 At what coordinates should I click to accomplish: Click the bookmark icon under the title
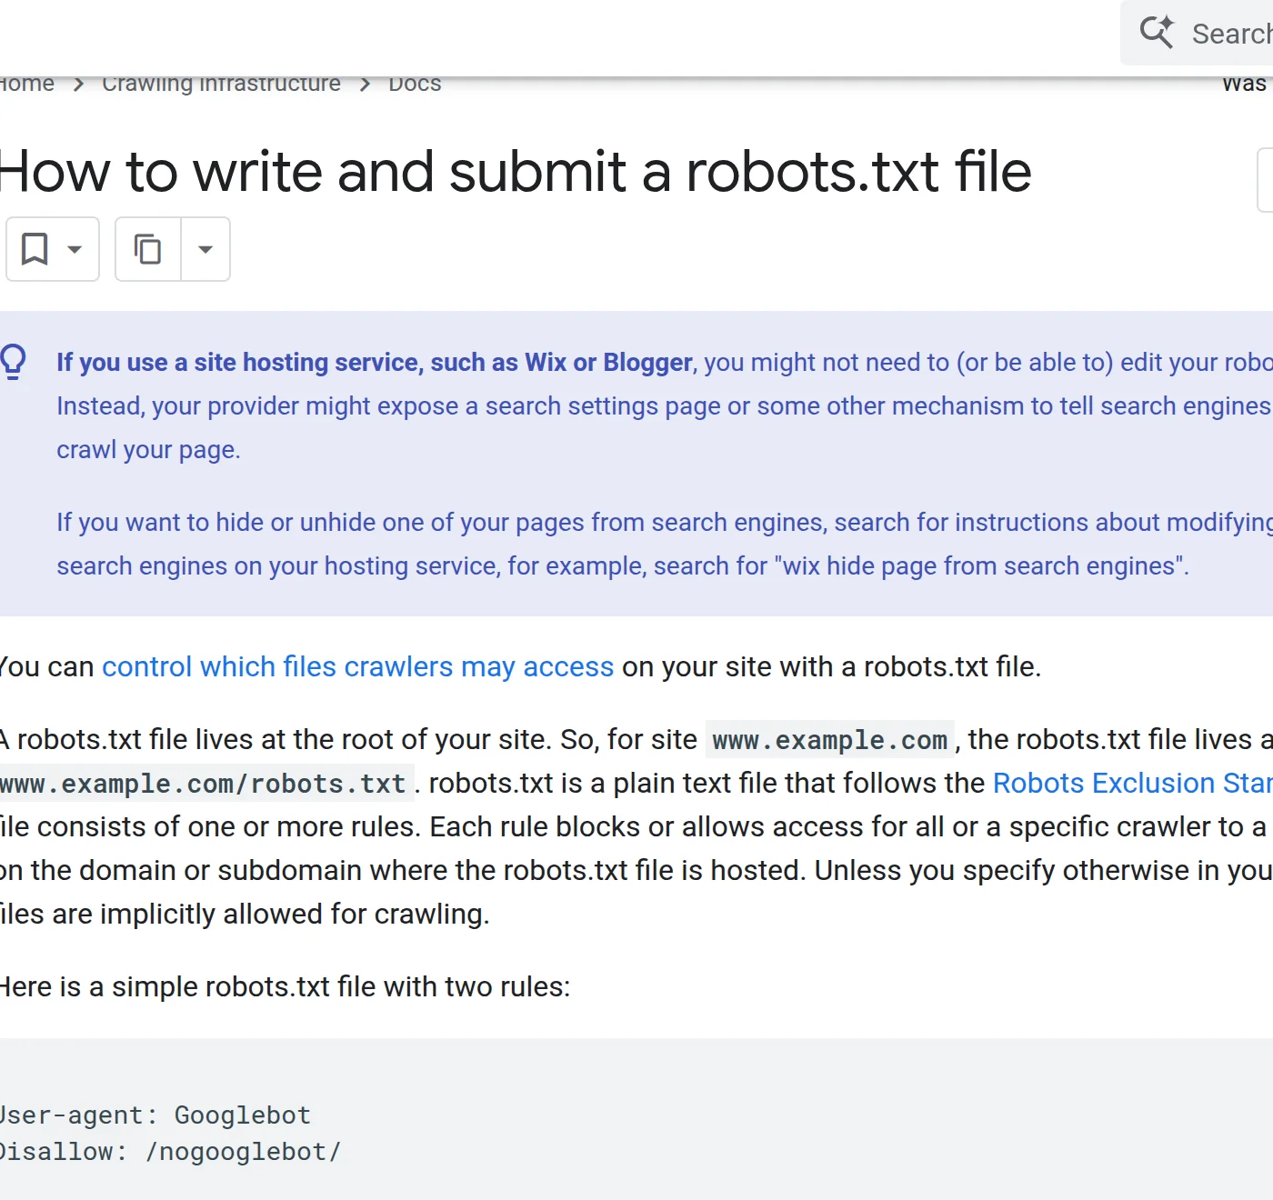[35, 249]
